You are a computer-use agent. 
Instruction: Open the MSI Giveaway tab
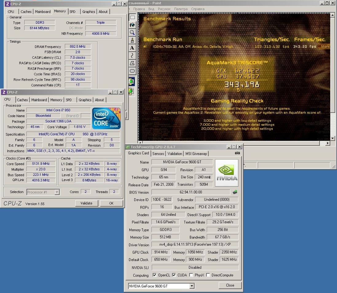click(196, 154)
